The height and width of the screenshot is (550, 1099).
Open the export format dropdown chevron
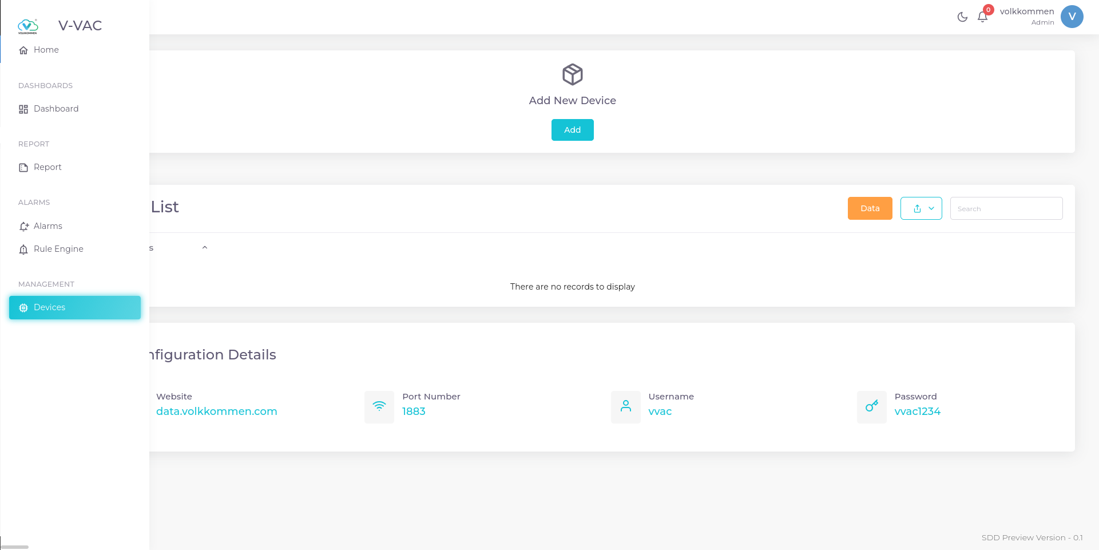point(930,208)
